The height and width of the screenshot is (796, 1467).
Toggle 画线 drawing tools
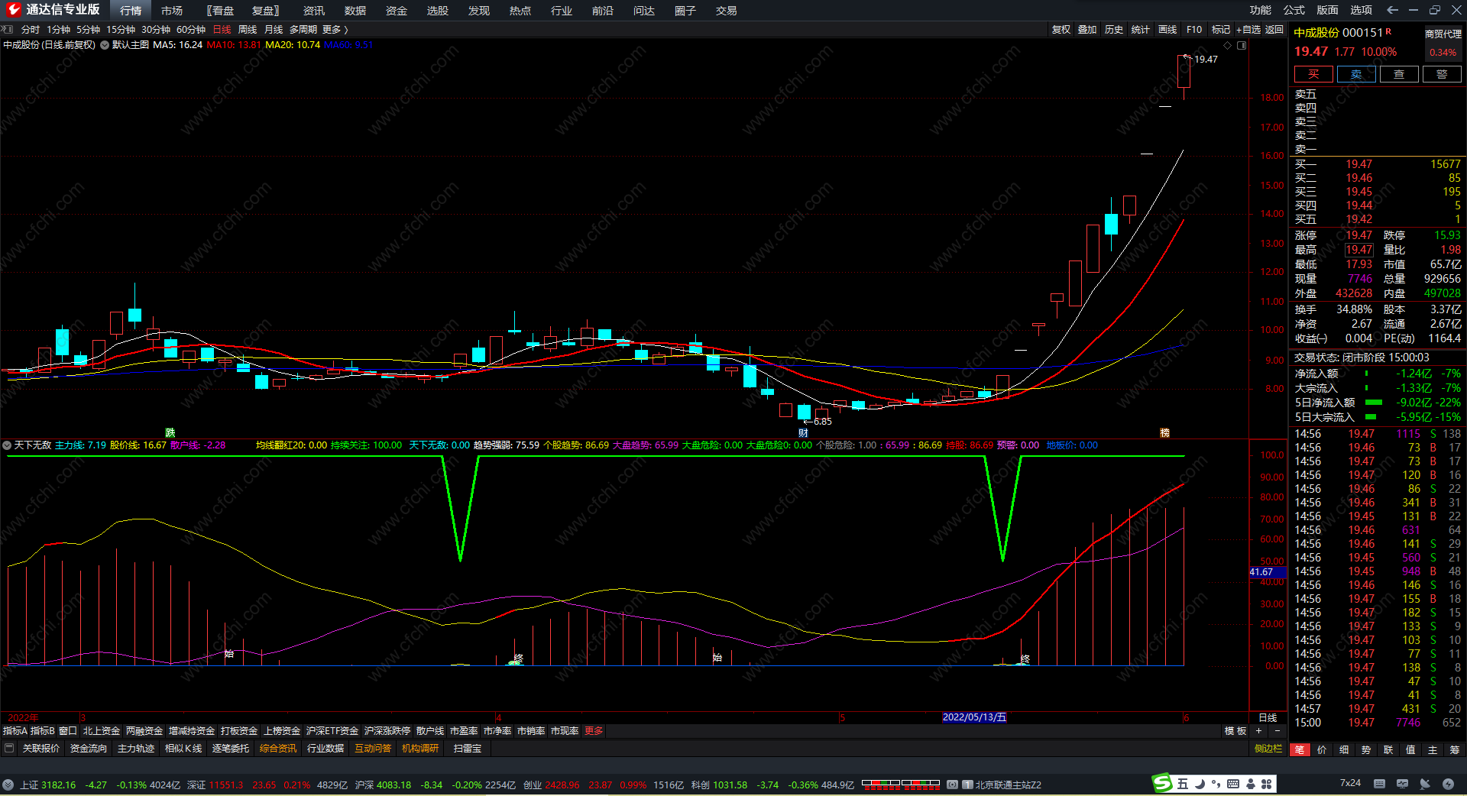(x=1167, y=29)
